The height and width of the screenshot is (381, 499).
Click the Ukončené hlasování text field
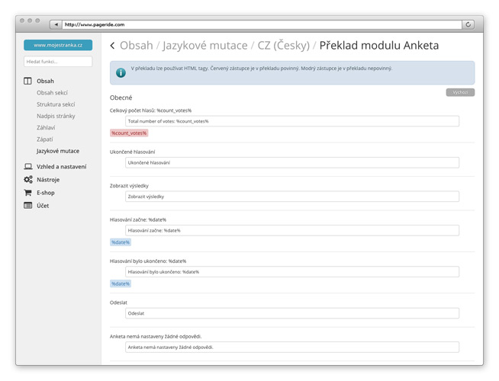click(x=292, y=162)
